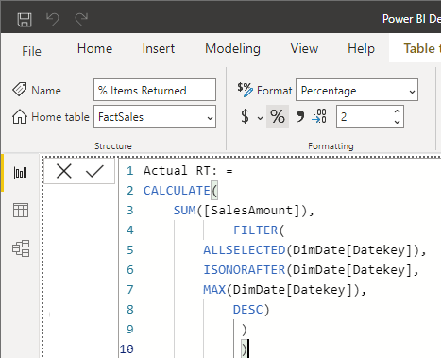Click the Redo arrow icon
Screen dimensions: 441x358
tap(81, 19)
